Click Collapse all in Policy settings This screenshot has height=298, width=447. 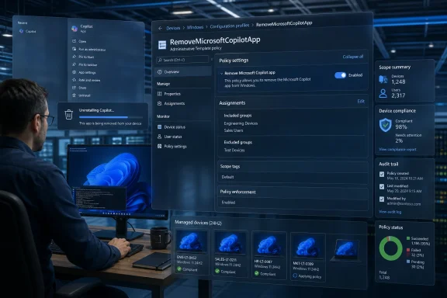pyautogui.click(x=352, y=57)
